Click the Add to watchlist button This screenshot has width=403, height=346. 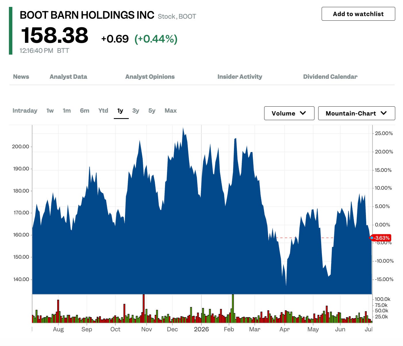pos(358,14)
